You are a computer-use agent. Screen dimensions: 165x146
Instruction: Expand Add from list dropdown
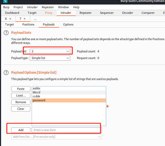click(x=56, y=137)
